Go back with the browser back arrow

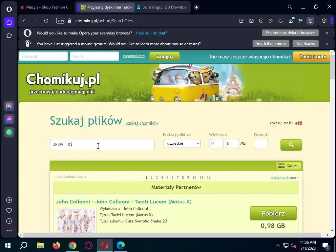click(x=24, y=21)
